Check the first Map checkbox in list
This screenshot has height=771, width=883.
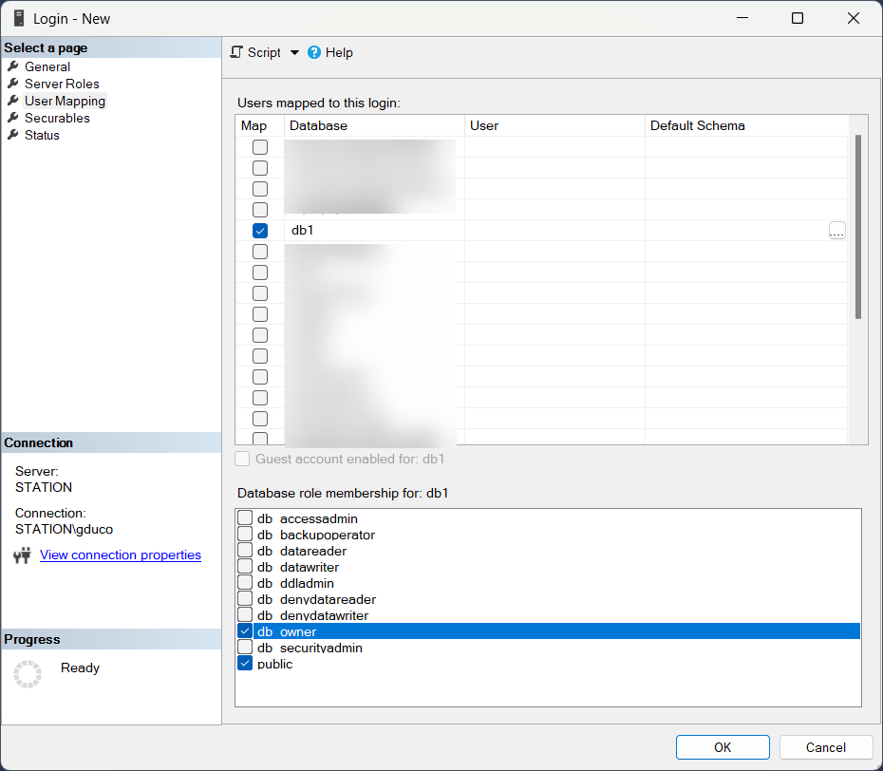coord(260,147)
